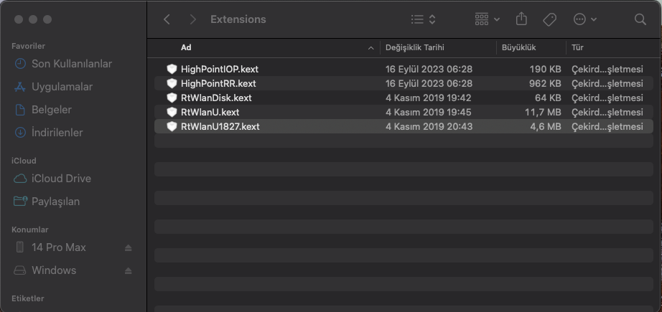This screenshot has height=312, width=662.
Task: Click the Share icon in toolbar
Action: pyautogui.click(x=522, y=19)
